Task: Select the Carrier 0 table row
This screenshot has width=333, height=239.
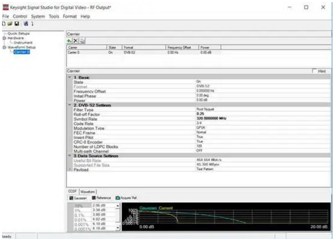Action: click(144, 52)
